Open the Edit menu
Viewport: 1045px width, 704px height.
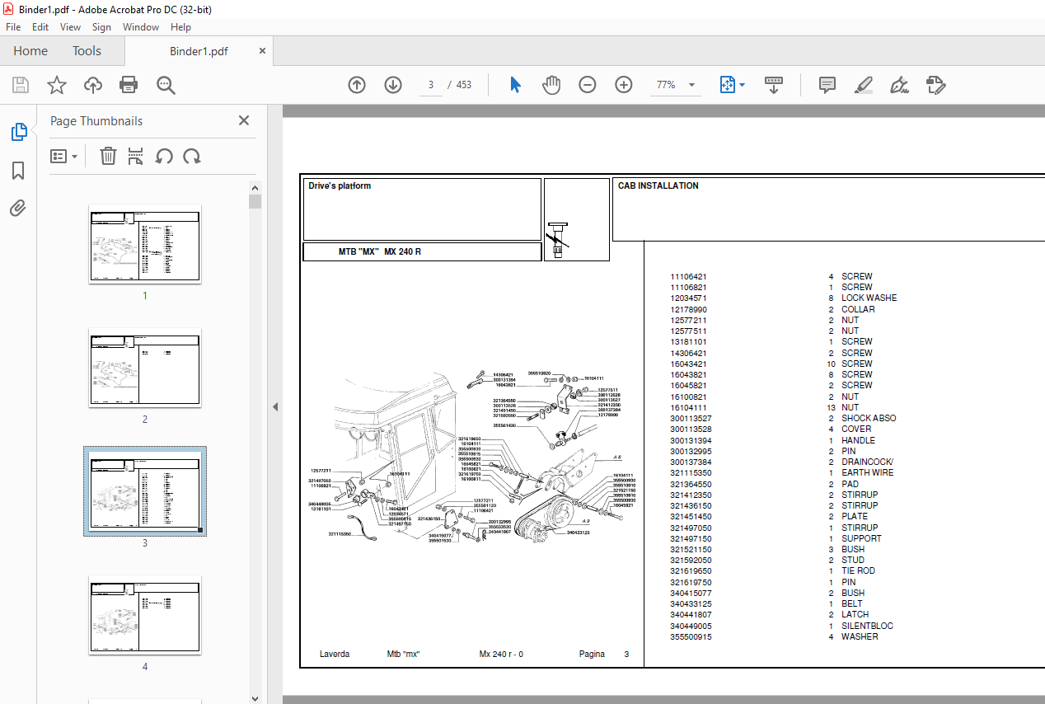click(40, 27)
